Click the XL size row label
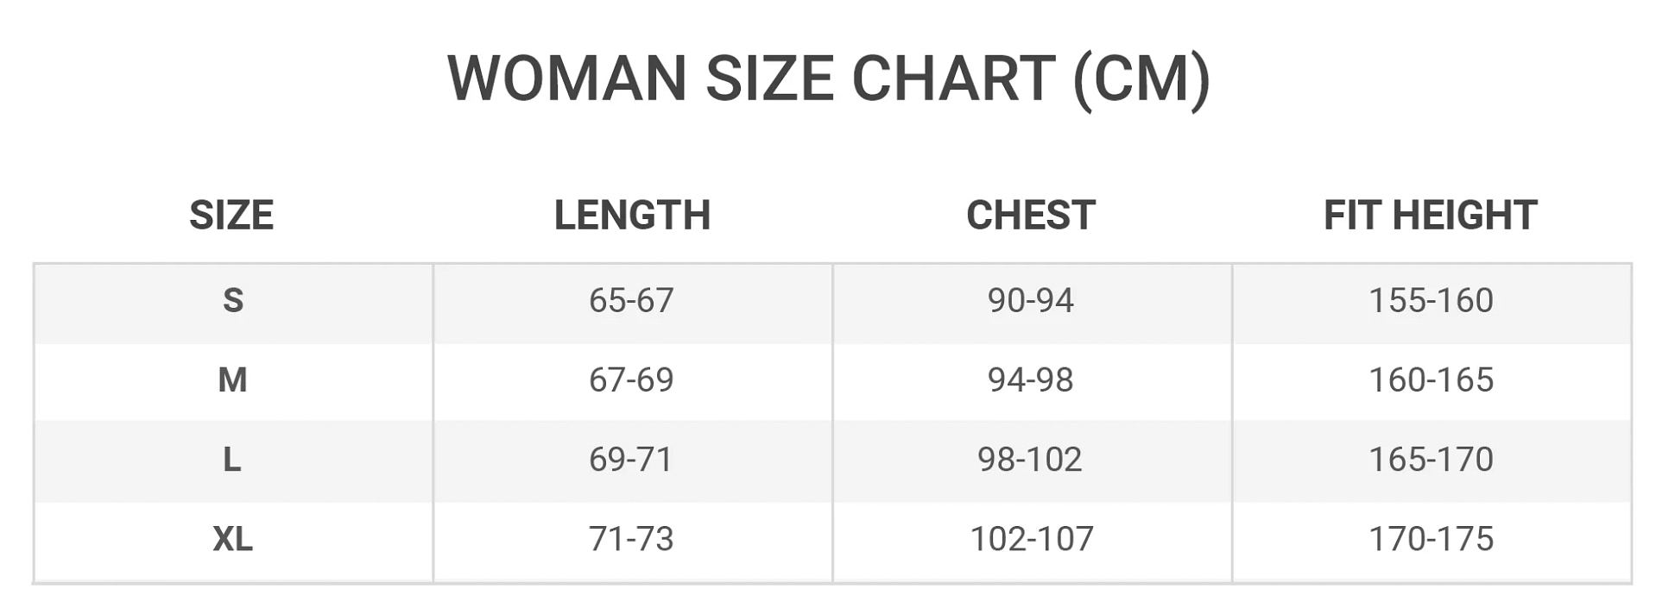1656x614 pixels. [233, 538]
